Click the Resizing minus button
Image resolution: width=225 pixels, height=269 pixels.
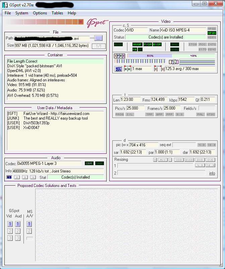pyautogui.click(x=170, y=160)
